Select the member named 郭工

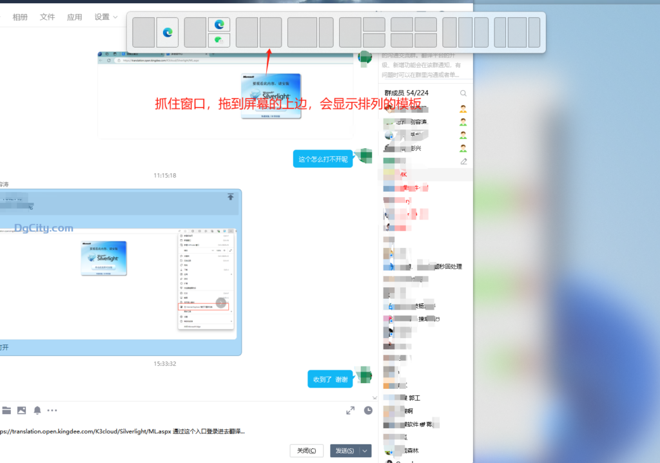[x=425, y=398]
